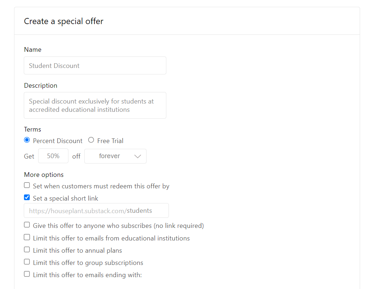
Task: Select the Percent Discount radio button
Action: tap(27, 140)
